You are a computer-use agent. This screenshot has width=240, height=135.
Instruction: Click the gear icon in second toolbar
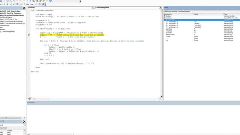(39, 4)
